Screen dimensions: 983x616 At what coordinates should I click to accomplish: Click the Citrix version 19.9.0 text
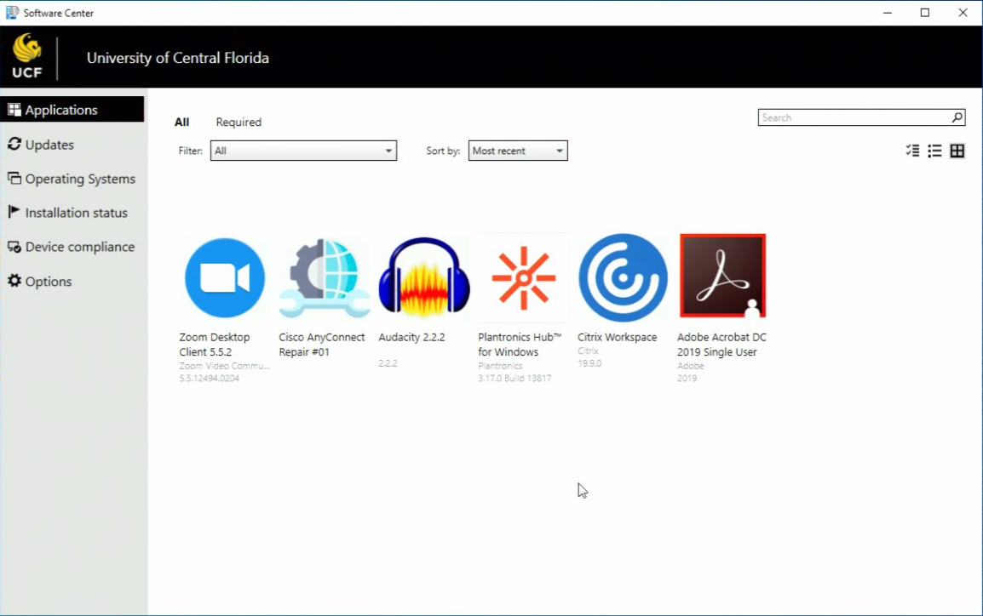click(589, 363)
